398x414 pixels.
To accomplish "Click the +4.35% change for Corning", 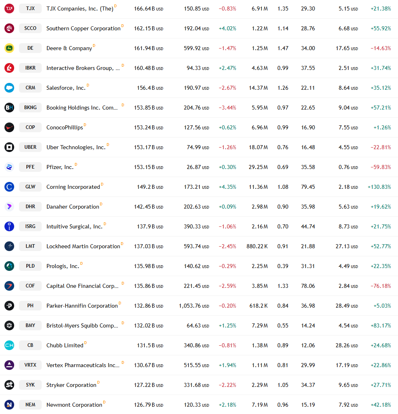I will pos(227,187).
